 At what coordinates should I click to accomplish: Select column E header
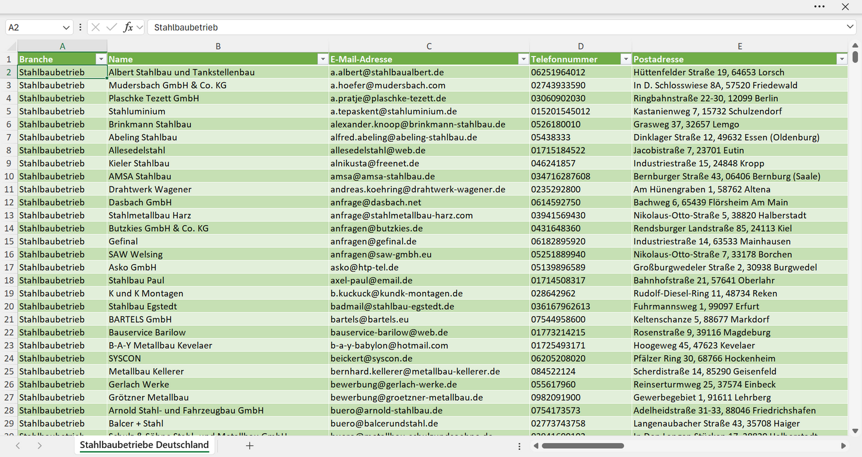[x=740, y=46]
